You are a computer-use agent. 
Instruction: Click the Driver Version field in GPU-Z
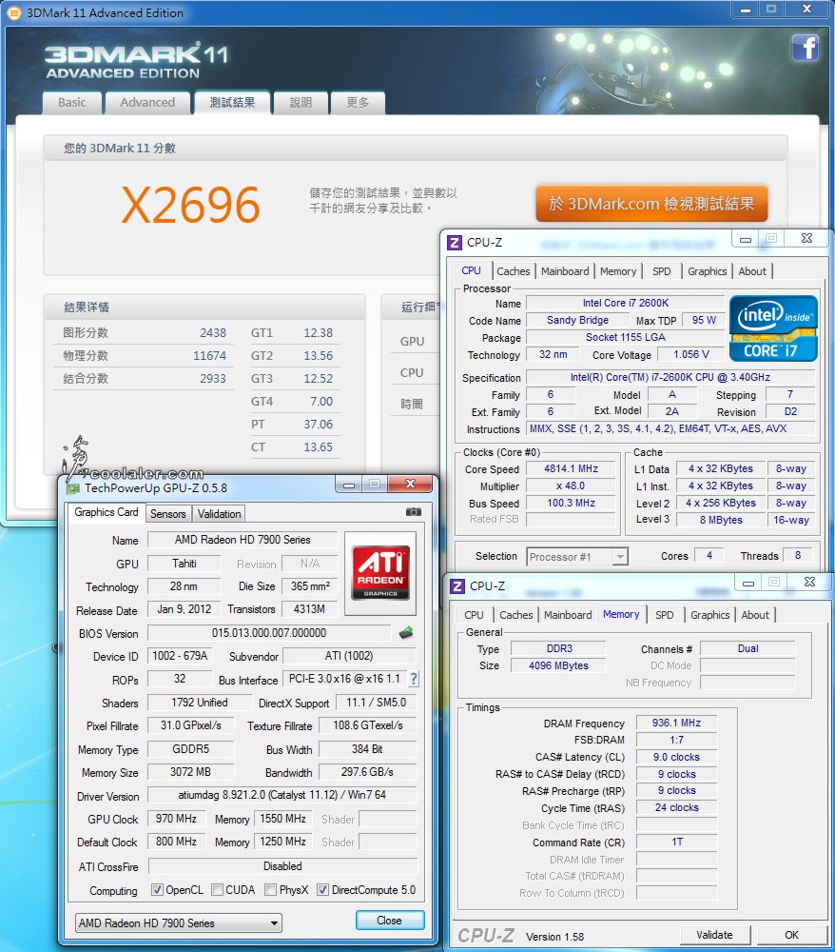[x=282, y=795]
